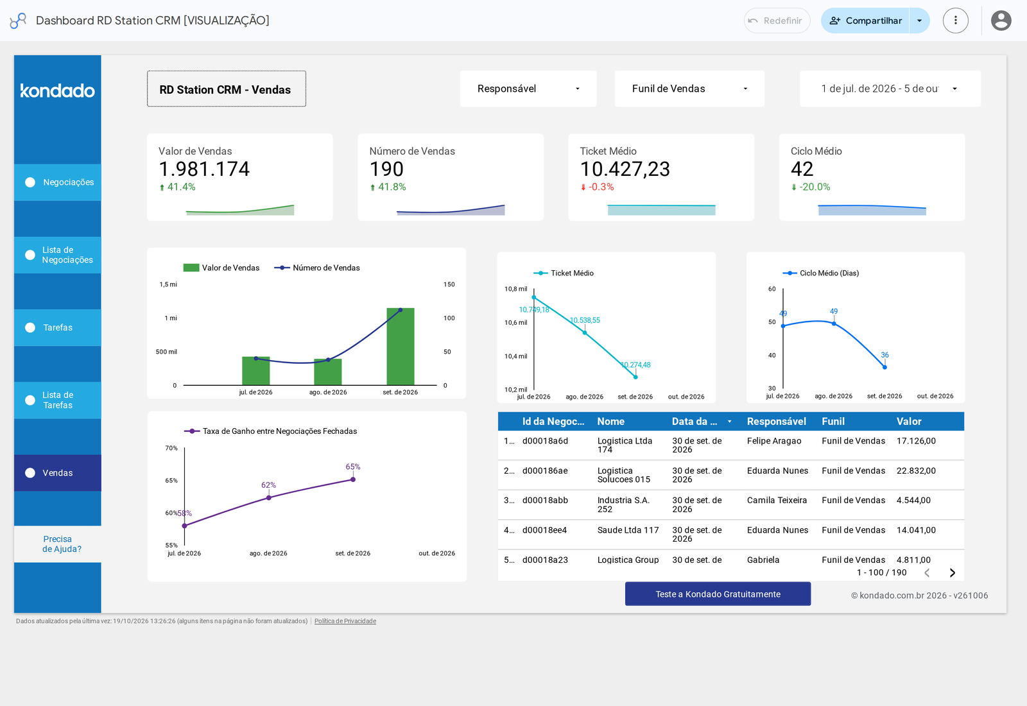Go to next page of table
This screenshot has height=706, width=1027.
pyautogui.click(x=953, y=573)
